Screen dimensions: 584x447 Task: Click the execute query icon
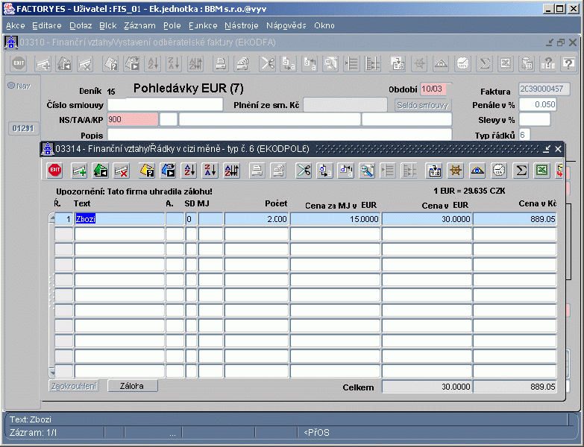[169, 171]
